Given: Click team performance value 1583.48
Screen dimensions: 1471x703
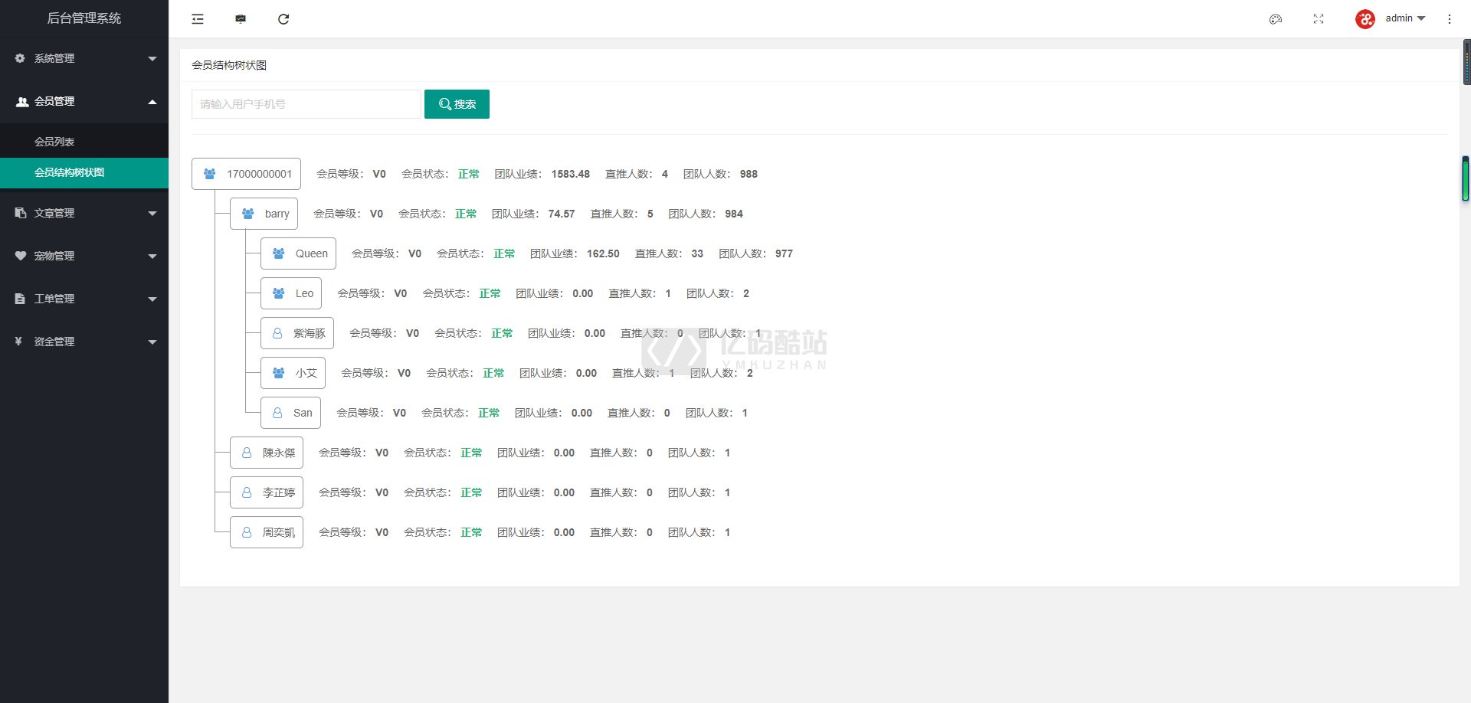Looking at the screenshot, I should (571, 174).
